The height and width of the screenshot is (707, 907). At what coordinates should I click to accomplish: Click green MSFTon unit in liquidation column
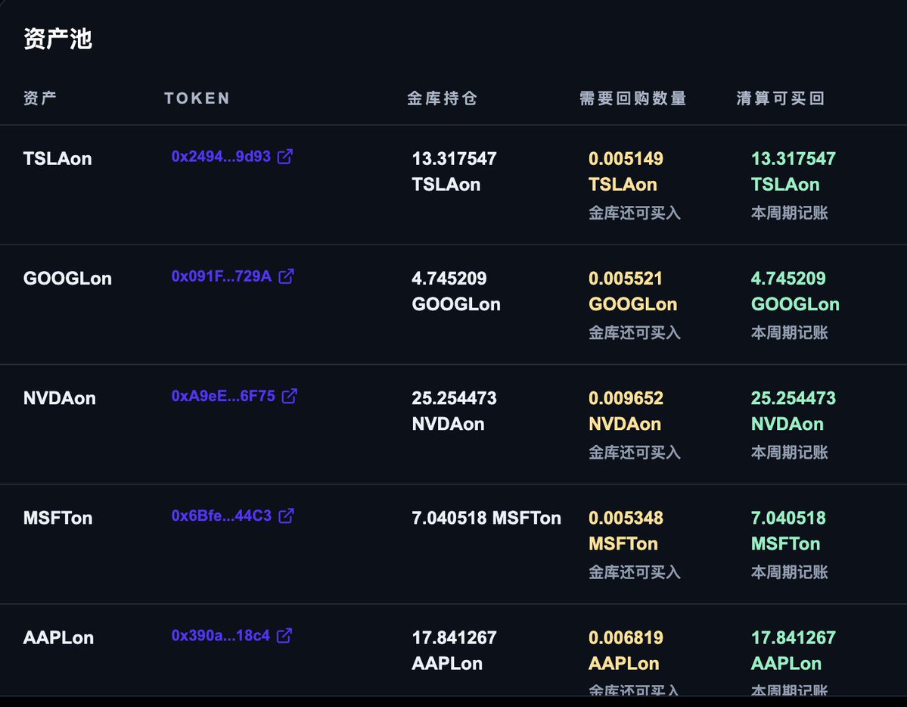(x=785, y=544)
